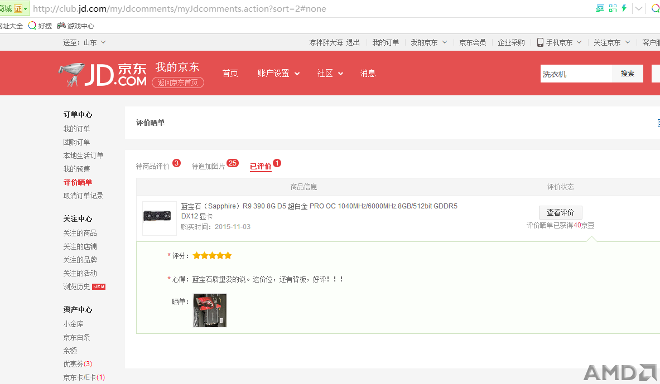Open 本地生活订单 in the sidebar
Image resolution: width=660 pixels, height=384 pixels.
[x=83, y=155]
